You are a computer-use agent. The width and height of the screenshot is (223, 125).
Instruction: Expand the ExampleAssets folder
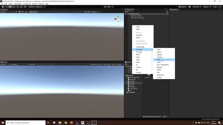click(x=127, y=77)
